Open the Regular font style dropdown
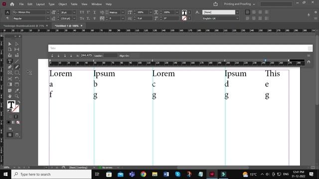The image size is (319, 179). click(x=48, y=18)
